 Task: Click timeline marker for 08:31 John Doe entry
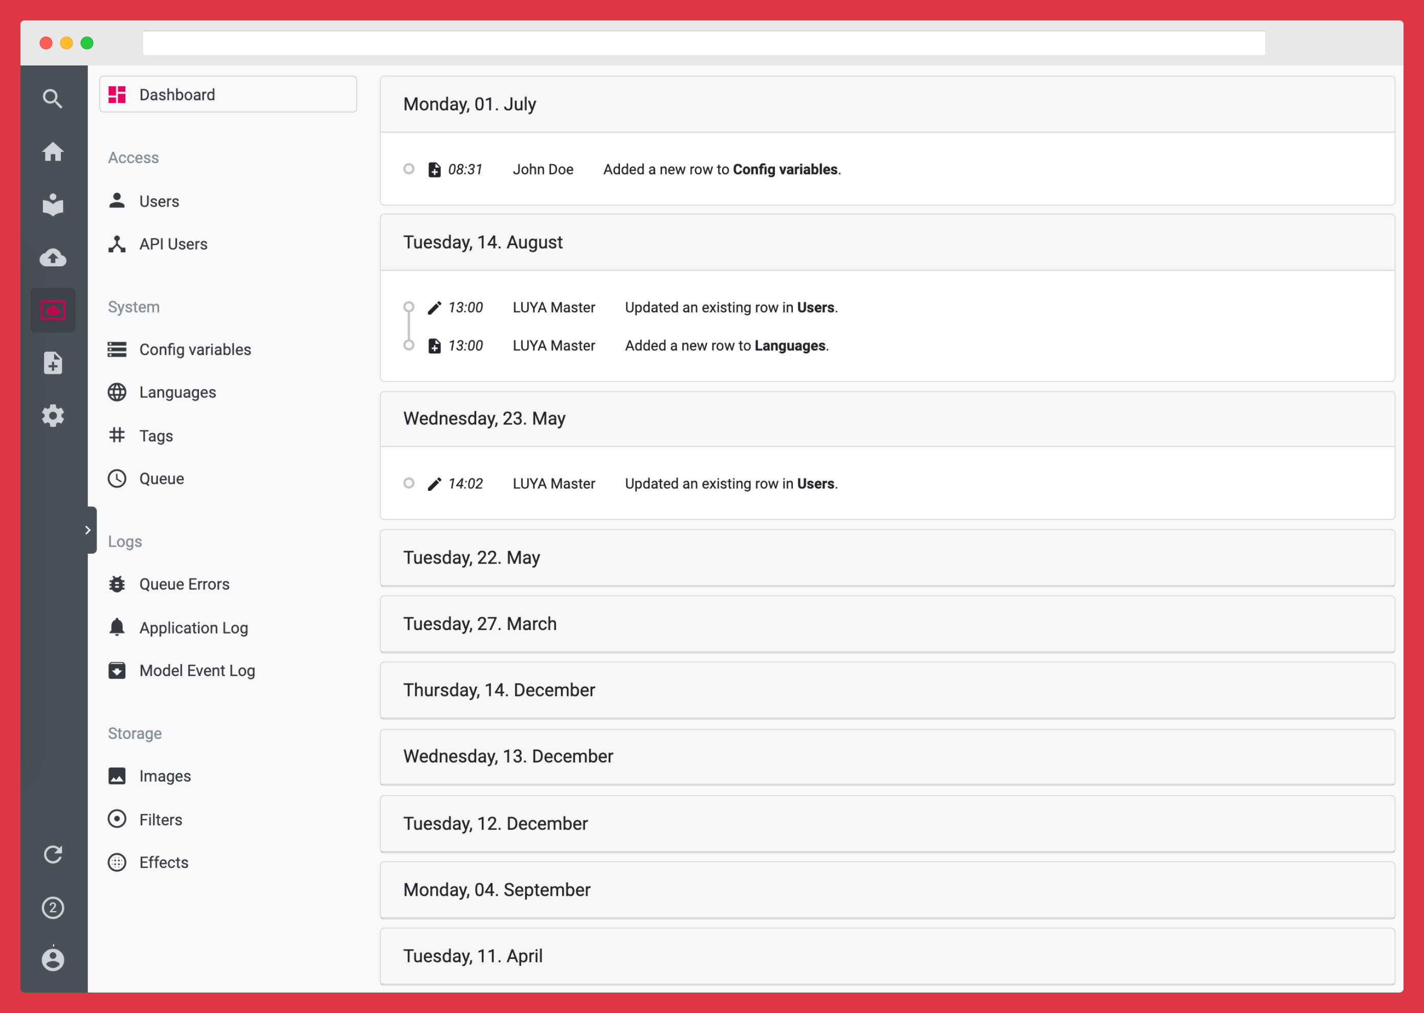(409, 169)
